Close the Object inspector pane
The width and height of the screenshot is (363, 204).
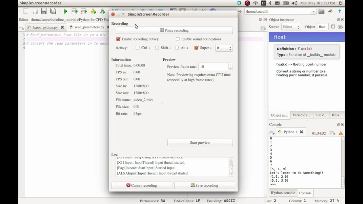point(342,20)
